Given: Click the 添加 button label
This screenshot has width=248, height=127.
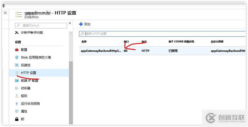Looking at the screenshot, I should tap(87, 24).
